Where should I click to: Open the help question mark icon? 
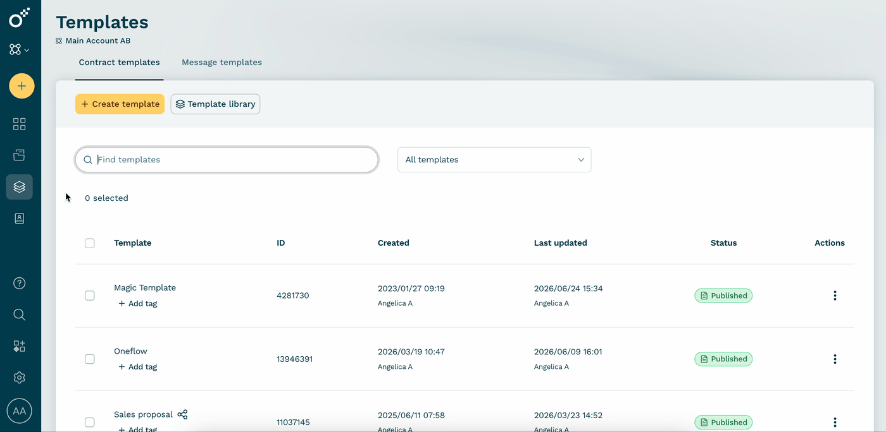tap(20, 283)
